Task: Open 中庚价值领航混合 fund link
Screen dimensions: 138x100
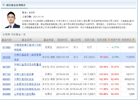Action: coord(24,79)
